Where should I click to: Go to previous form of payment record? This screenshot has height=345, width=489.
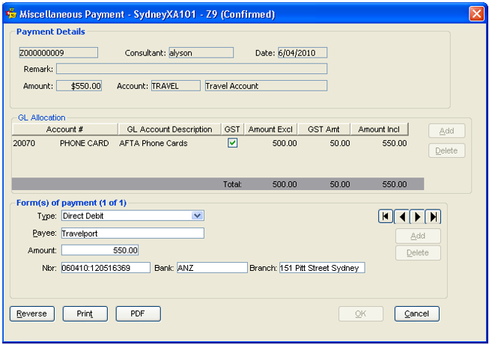[x=401, y=216]
